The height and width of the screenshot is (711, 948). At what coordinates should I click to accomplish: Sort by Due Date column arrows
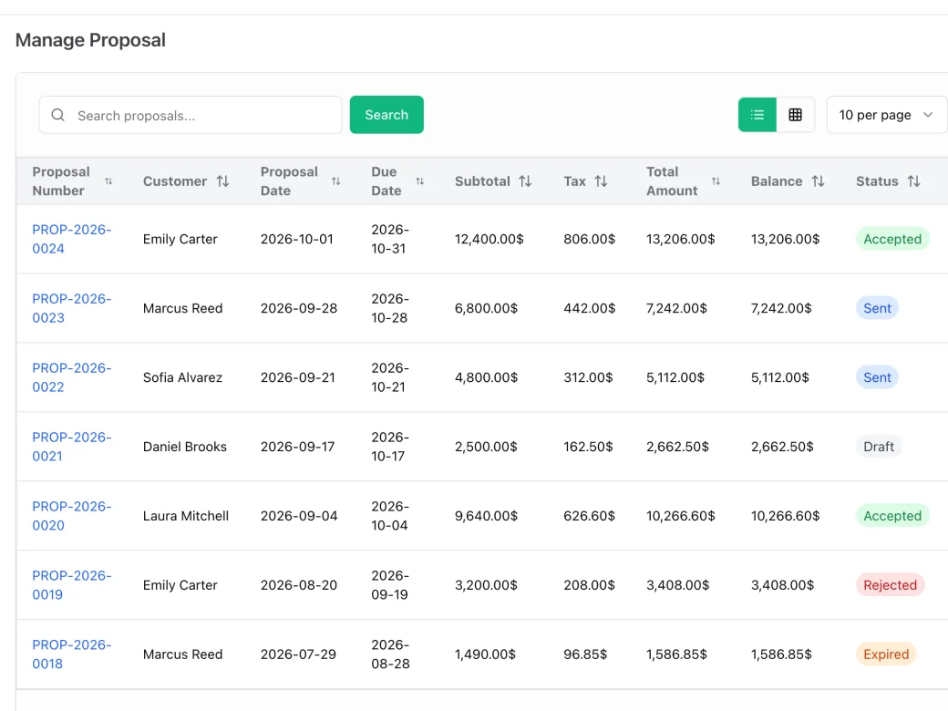419,181
